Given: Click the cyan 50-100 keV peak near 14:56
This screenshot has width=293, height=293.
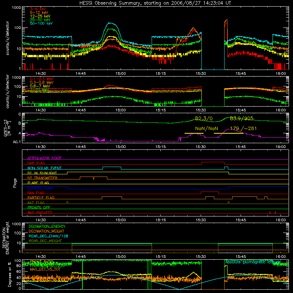Looking at the screenshot, I should coord(111,23).
